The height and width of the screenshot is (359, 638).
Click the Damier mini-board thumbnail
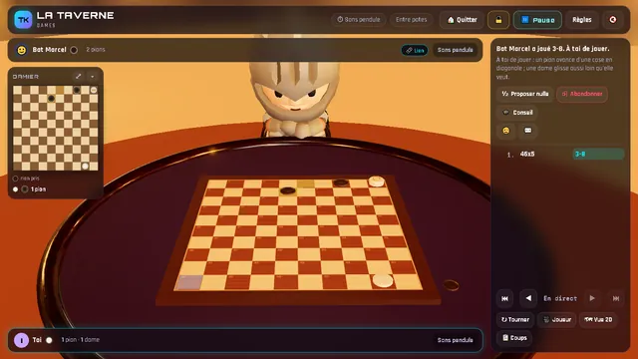click(x=56, y=128)
